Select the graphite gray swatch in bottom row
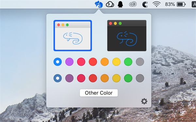This screenshot has width=196, height=122. (x=140, y=78)
